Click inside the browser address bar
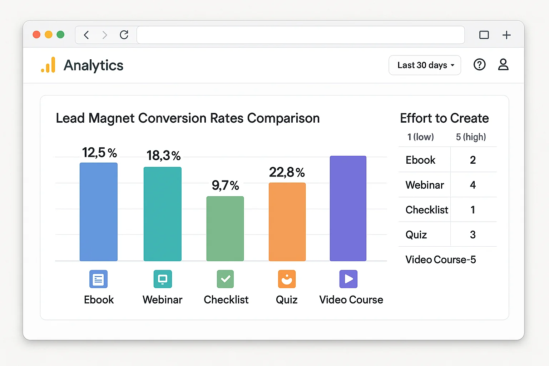The image size is (549, 366). click(x=300, y=35)
